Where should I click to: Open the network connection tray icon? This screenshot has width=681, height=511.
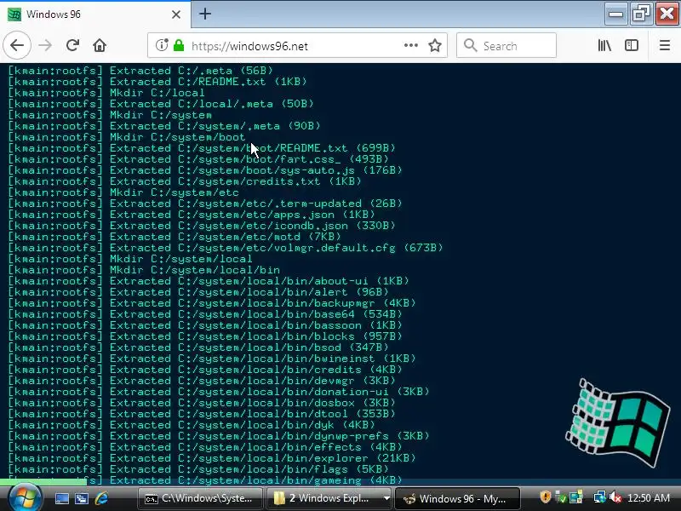click(x=600, y=497)
